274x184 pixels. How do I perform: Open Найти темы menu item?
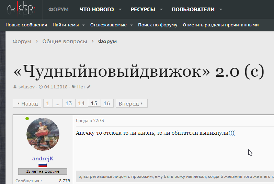pos(66,25)
